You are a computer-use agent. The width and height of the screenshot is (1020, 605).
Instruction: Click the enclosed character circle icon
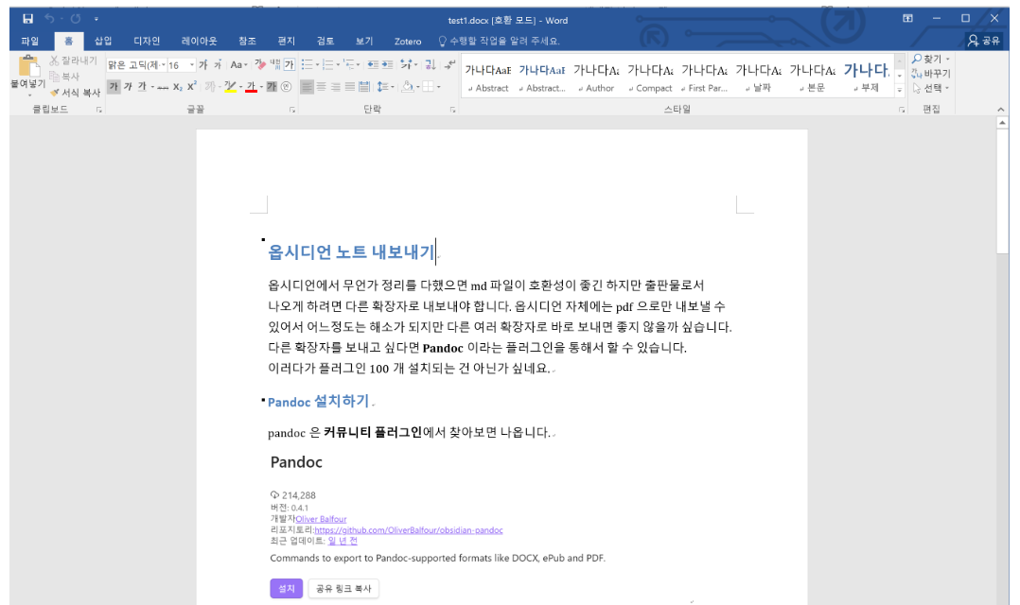coord(286,86)
